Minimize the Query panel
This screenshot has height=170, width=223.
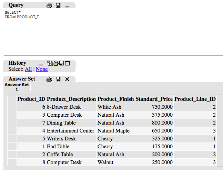[x=67, y=7]
